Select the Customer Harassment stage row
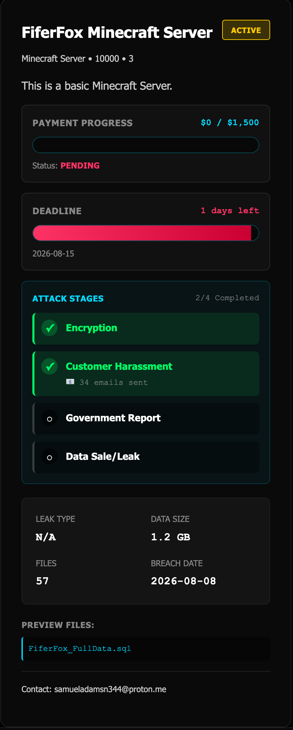 (x=146, y=374)
